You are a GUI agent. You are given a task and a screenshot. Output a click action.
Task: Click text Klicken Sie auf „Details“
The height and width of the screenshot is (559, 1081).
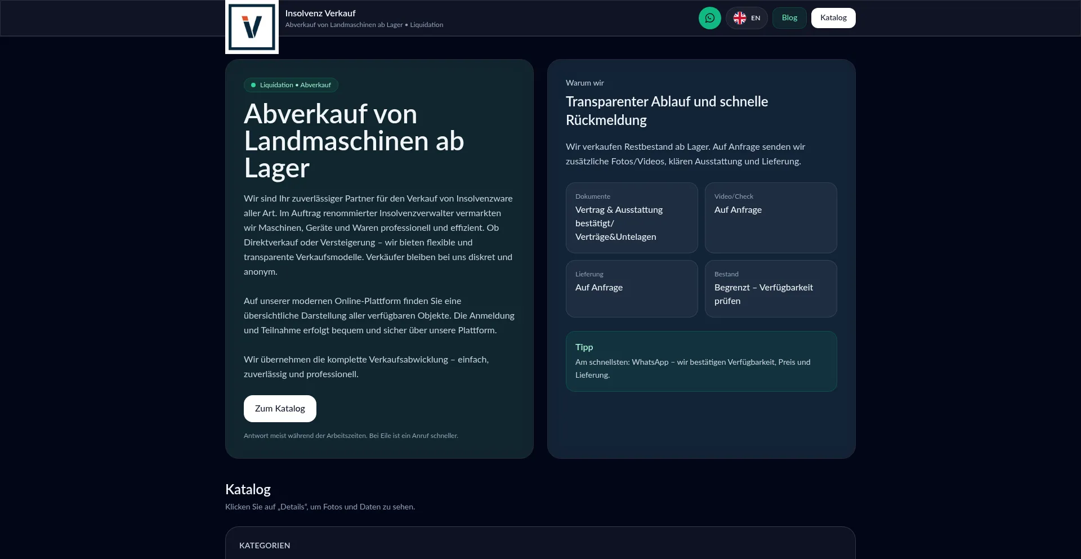coord(320,507)
